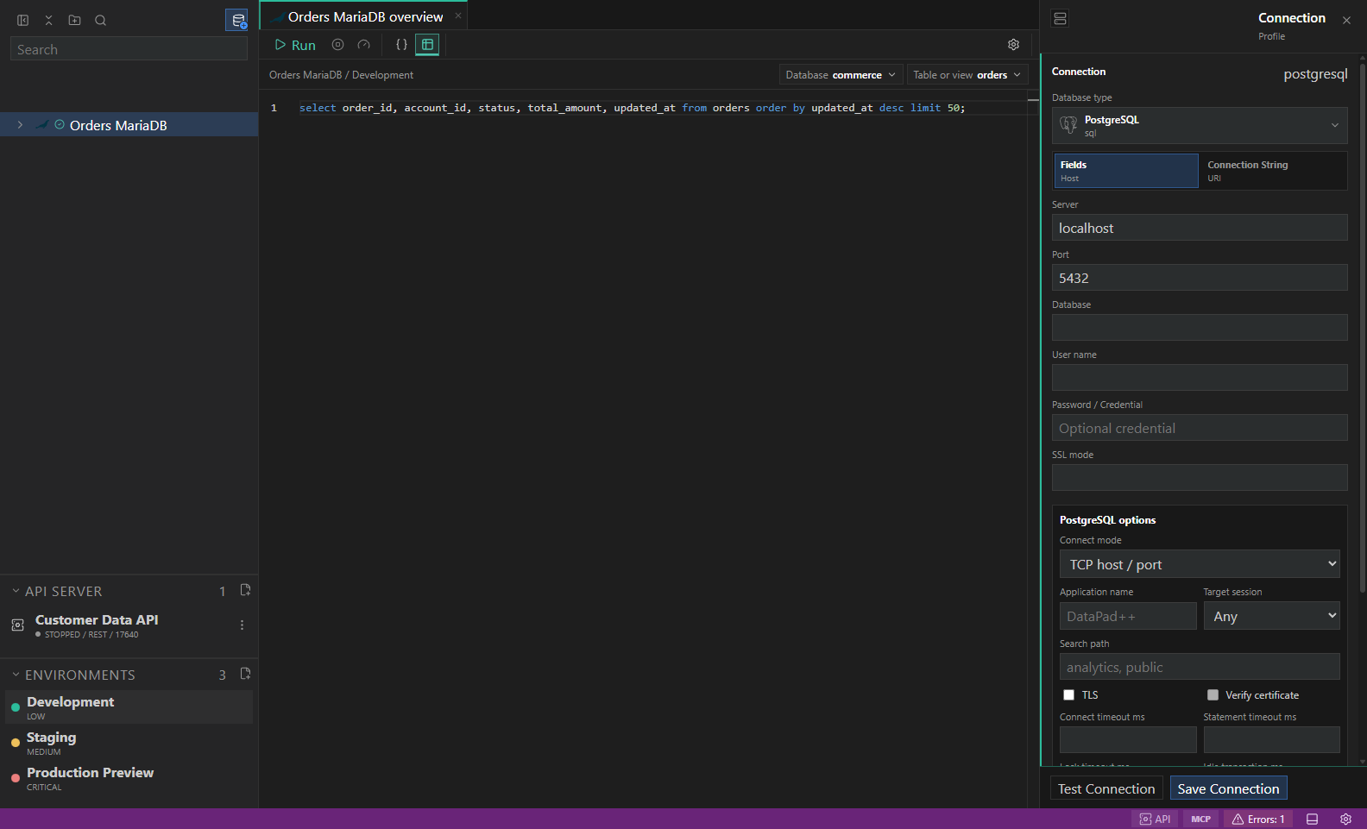This screenshot has width=1367, height=829.
Task: Click the curly braces icon in toolbar
Action: tap(401, 45)
